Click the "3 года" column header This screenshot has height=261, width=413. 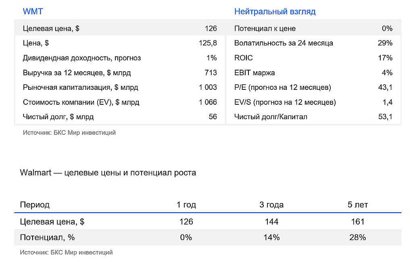[x=271, y=205]
